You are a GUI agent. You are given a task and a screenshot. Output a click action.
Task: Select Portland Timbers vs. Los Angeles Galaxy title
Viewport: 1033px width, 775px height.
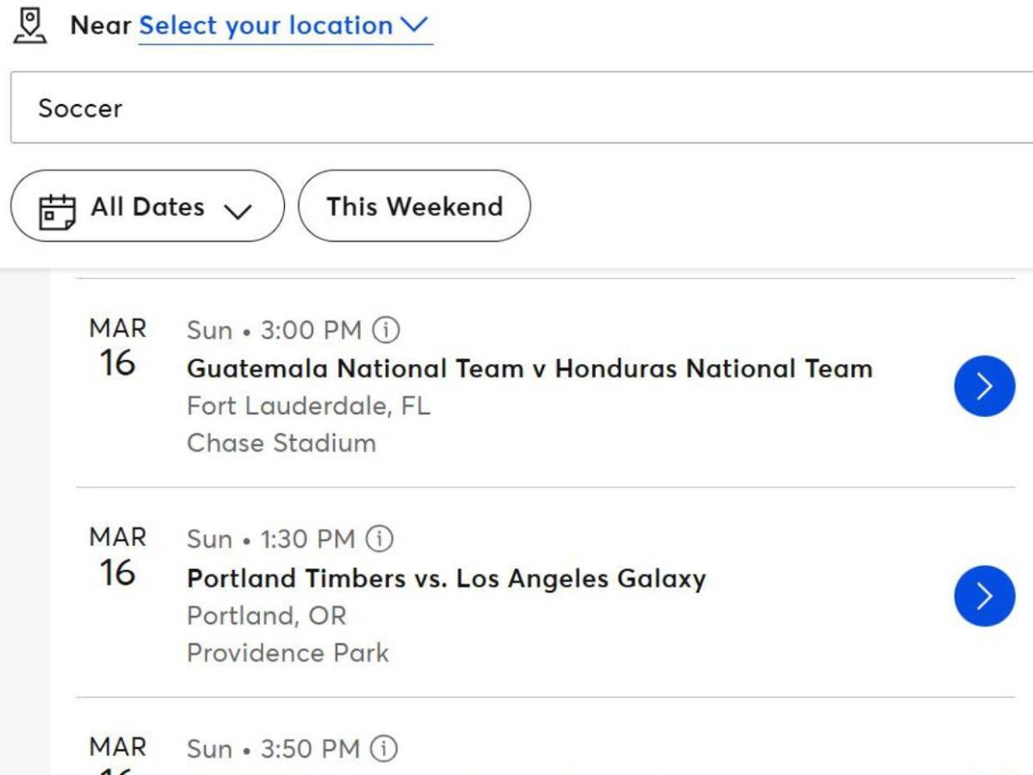[445, 578]
